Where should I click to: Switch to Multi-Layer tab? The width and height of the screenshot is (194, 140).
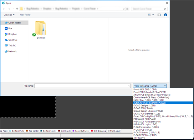114,131
